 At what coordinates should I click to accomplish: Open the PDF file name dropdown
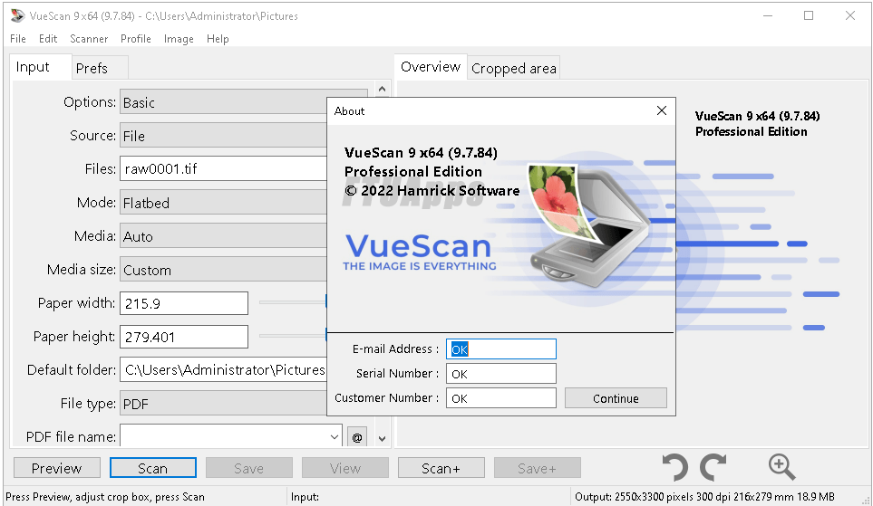(334, 437)
